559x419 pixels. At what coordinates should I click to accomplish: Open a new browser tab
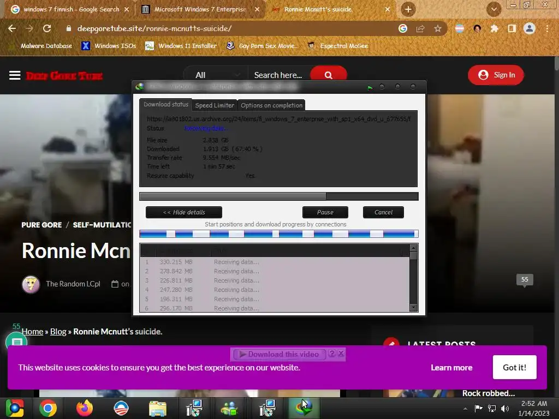(408, 9)
